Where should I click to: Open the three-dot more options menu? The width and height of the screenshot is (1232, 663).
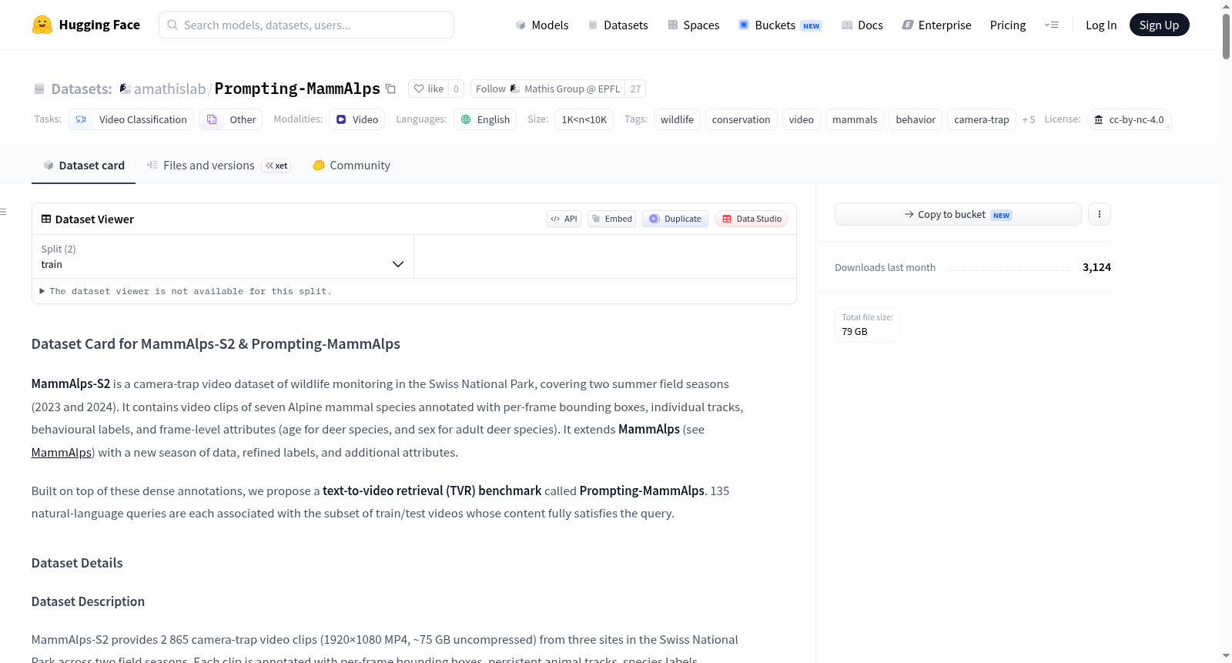click(x=1100, y=214)
